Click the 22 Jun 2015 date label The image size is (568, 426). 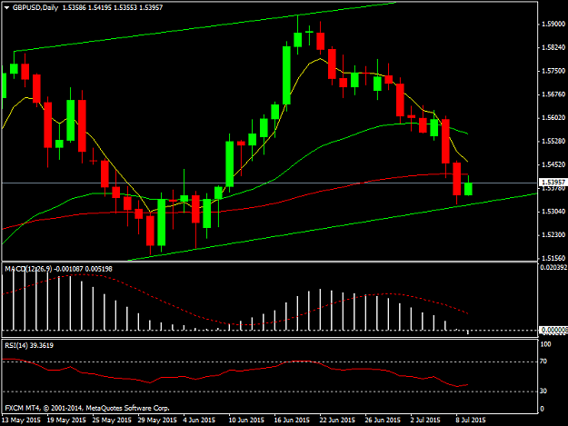click(x=337, y=420)
